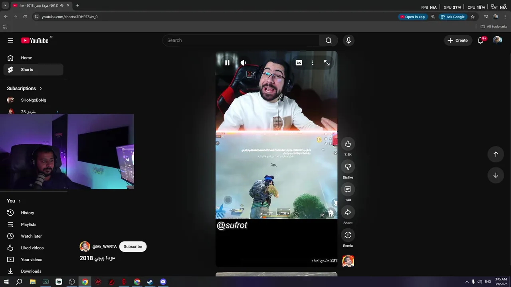Click the Mr_WARTA channel avatar
511x287 pixels.
pos(85,246)
